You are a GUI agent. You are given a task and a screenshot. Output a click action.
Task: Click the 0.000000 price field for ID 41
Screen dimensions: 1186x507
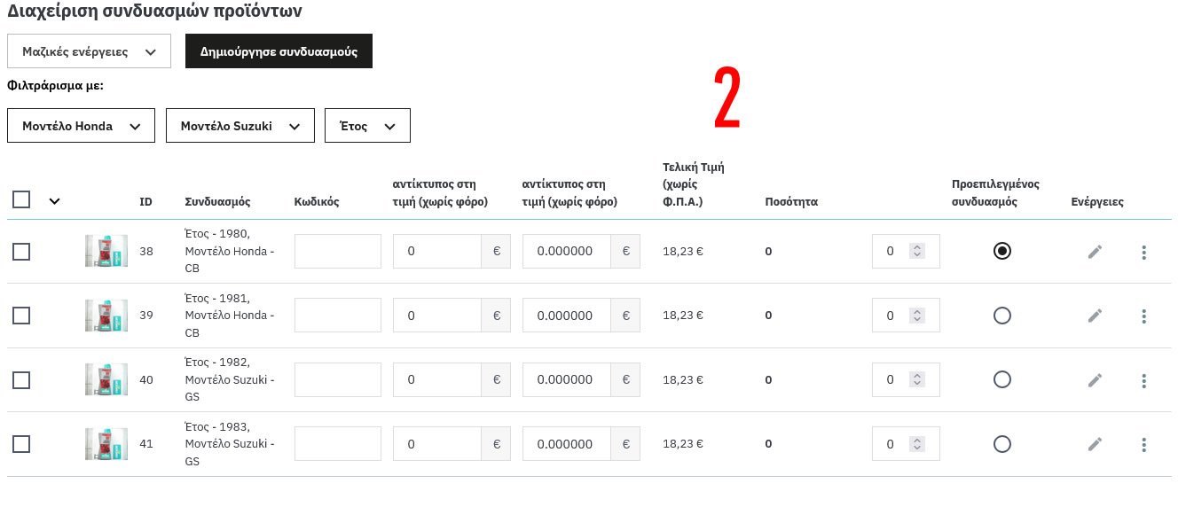coord(567,444)
